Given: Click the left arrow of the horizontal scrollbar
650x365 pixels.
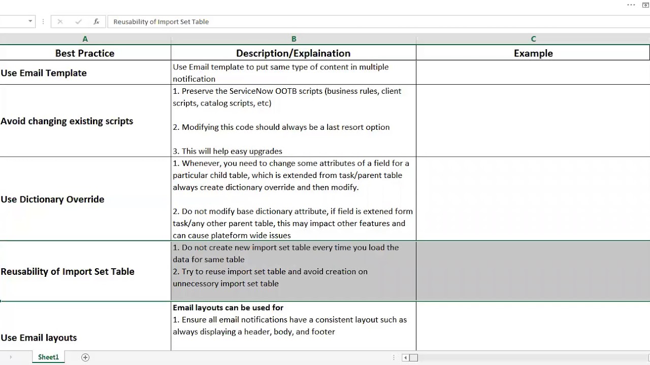Looking at the screenshot, I should [404, 357].
